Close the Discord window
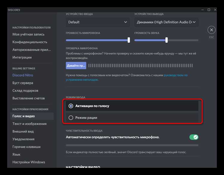Image resolution: width=224 pixels, height=175 pixels. 215,10
